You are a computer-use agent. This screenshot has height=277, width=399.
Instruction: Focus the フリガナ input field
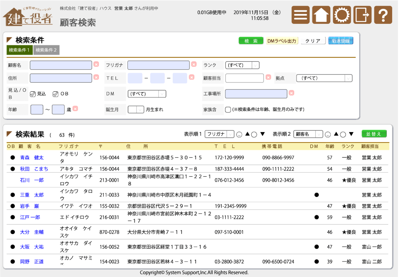coord(158,65)
